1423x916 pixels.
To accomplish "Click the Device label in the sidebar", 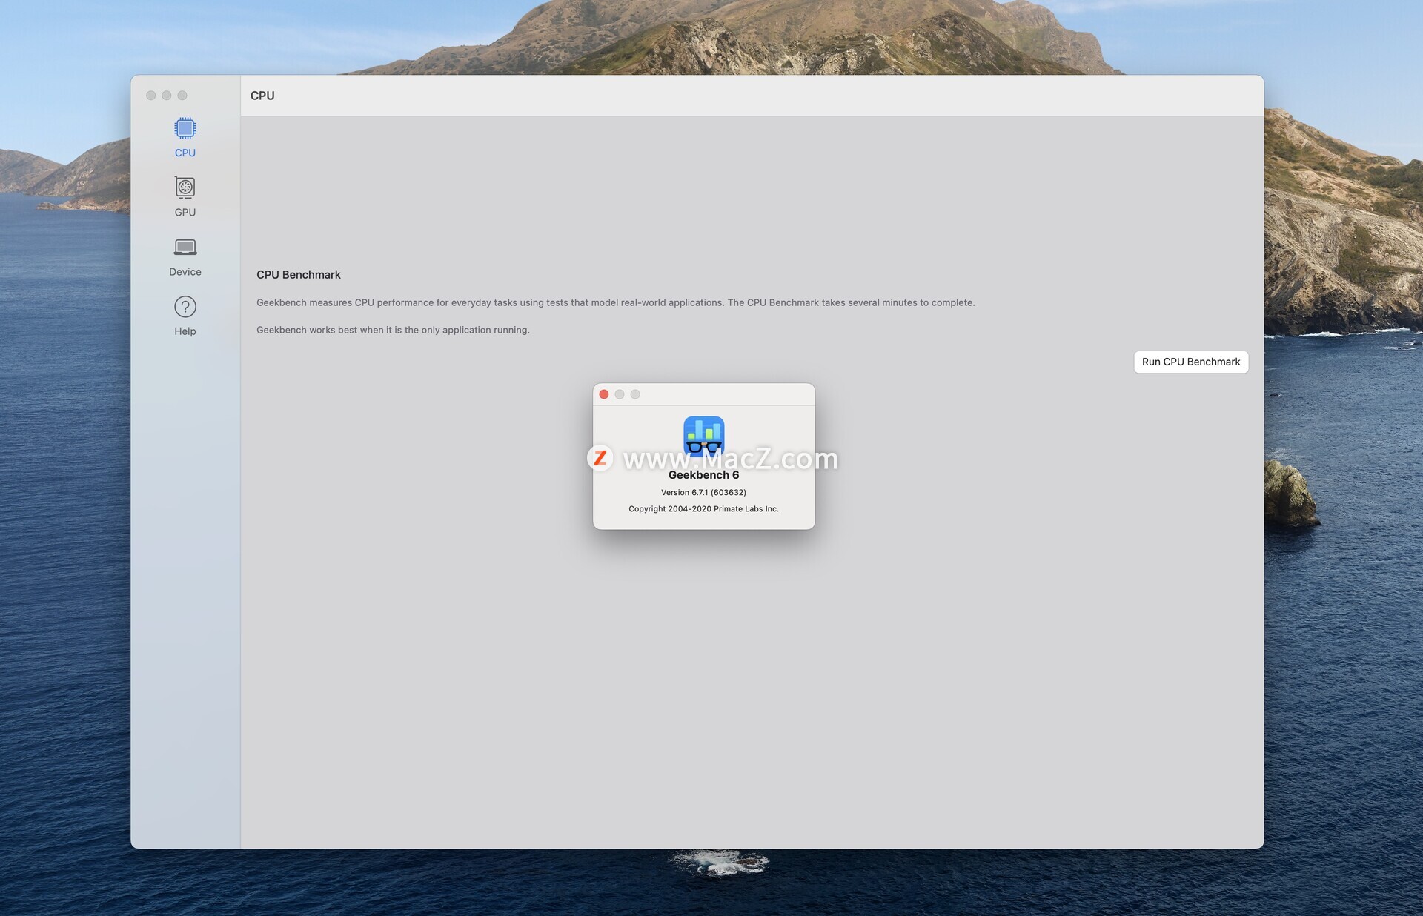I will 185,272.
